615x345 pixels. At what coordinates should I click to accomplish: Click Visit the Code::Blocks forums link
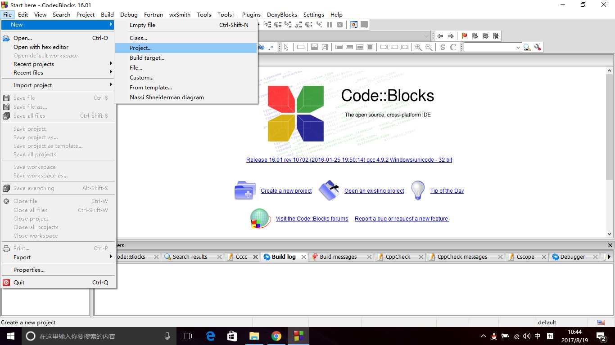312,219
